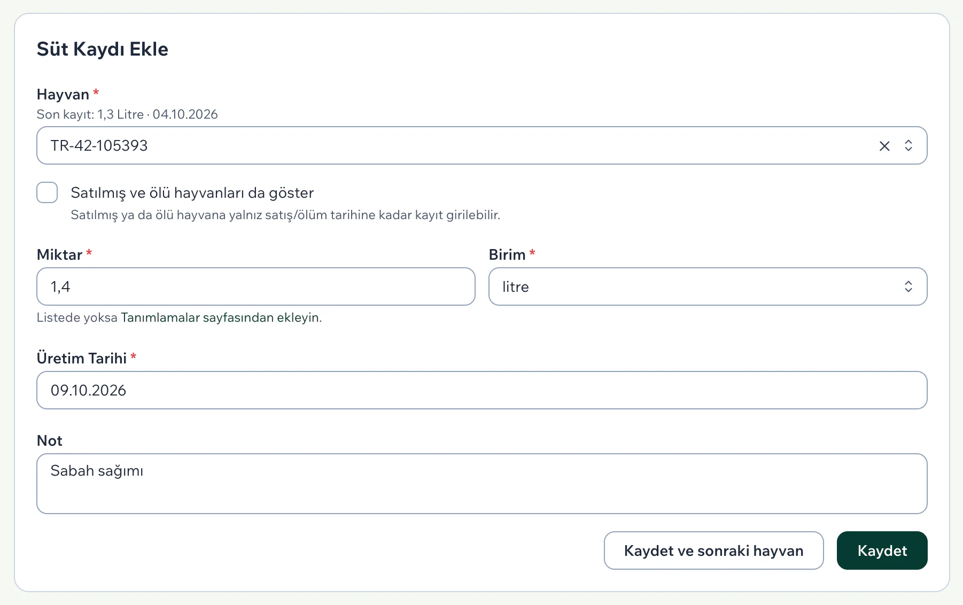Click the 'Son kayıt: 1,3 Litre' hint text
963x605 pixels.
tap(127, 114)
